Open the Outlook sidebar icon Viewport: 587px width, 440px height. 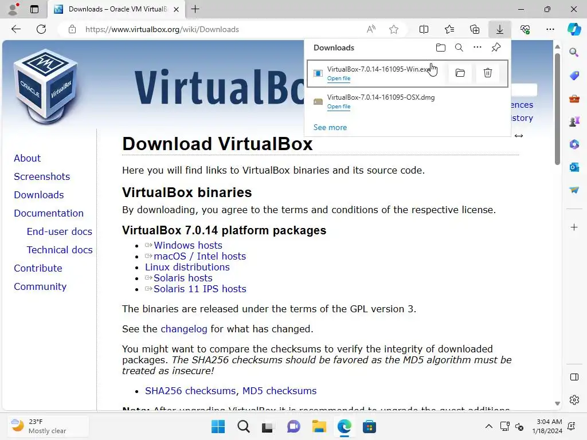click(574, 167)
